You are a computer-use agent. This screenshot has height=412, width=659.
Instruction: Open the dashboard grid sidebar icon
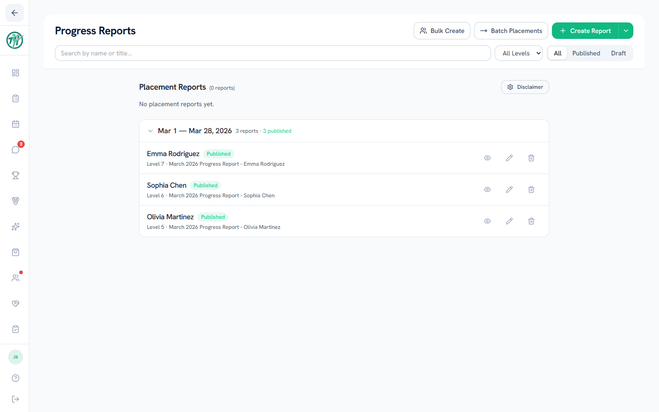16,73
